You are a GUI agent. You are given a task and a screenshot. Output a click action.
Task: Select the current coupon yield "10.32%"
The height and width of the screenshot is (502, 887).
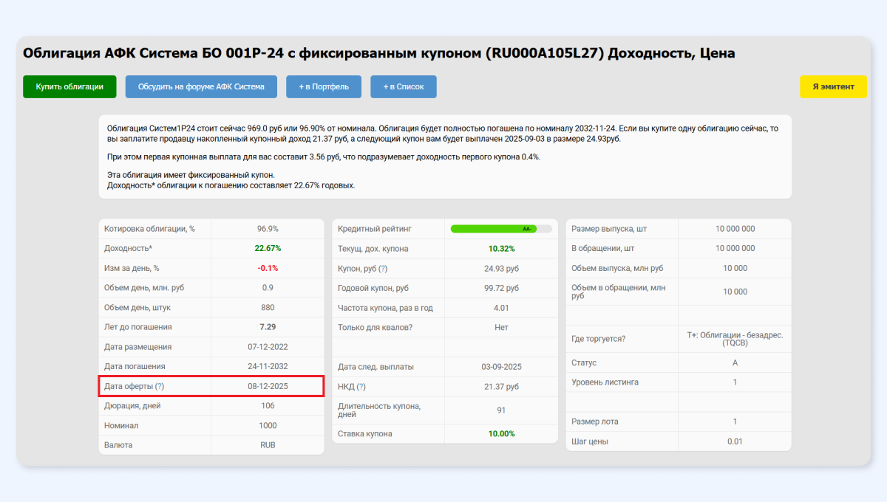coord(501,249)
